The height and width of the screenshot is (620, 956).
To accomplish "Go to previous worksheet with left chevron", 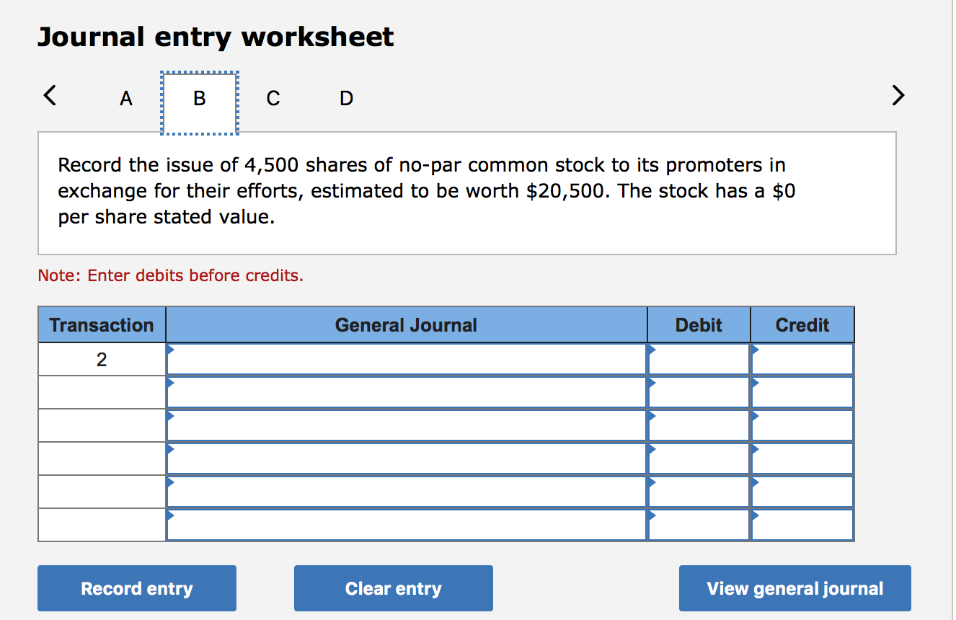I will [50, 95].
